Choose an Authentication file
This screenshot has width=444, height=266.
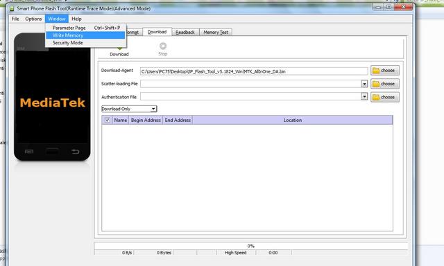385,97
